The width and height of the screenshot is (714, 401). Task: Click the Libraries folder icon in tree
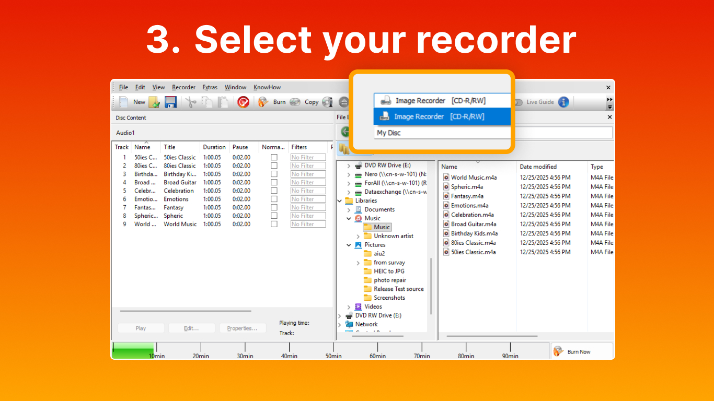click(349, 200)
